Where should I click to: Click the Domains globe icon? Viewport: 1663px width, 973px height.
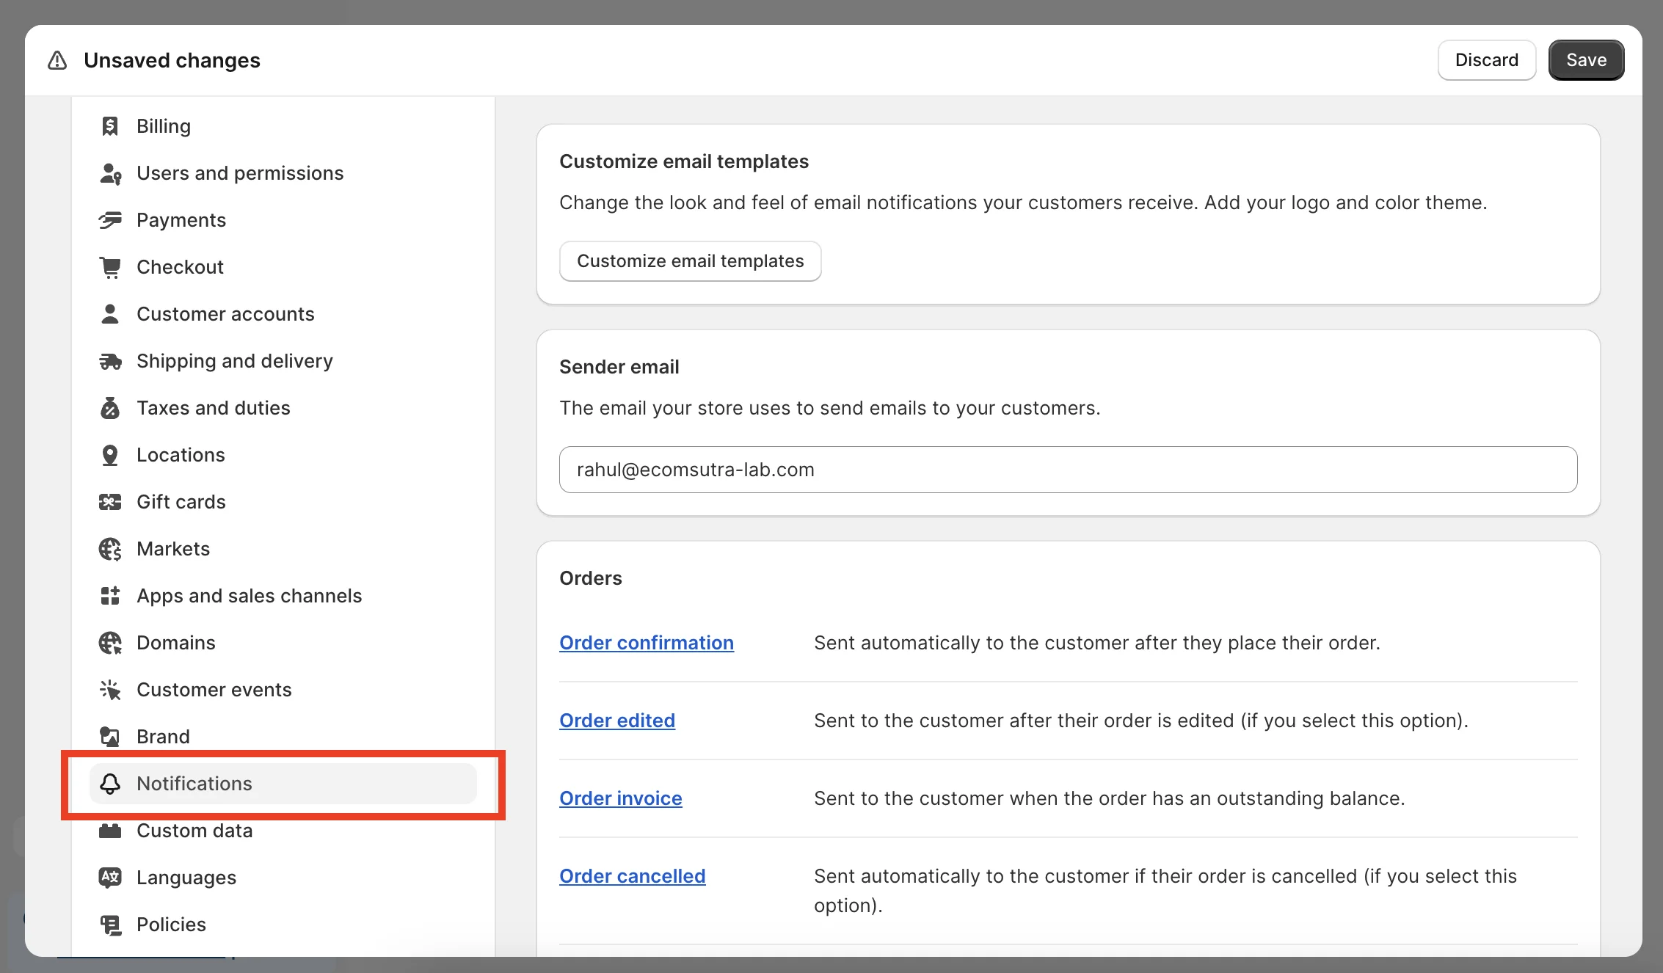tap(110, 643)
